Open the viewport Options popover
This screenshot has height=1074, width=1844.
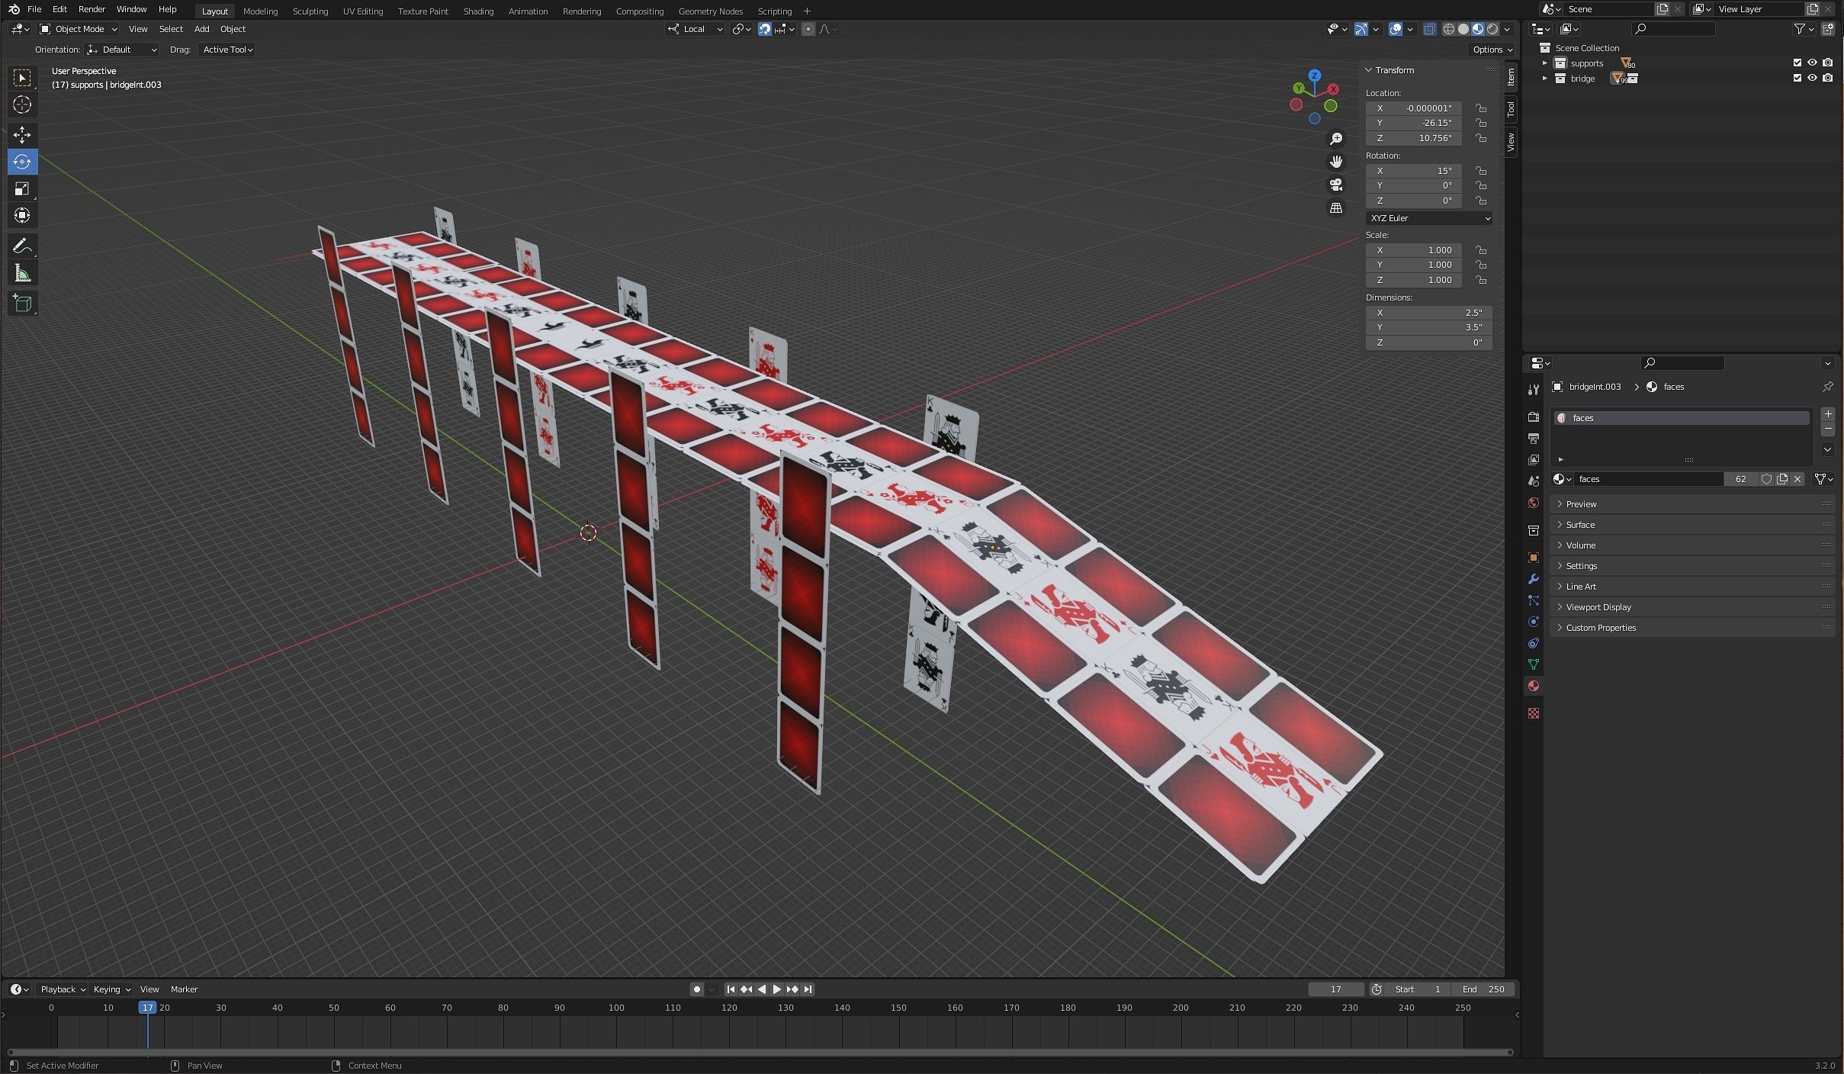click(1491, 49)
